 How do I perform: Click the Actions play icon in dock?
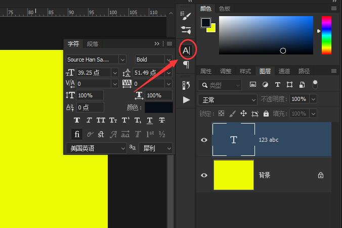click(186, 100)
